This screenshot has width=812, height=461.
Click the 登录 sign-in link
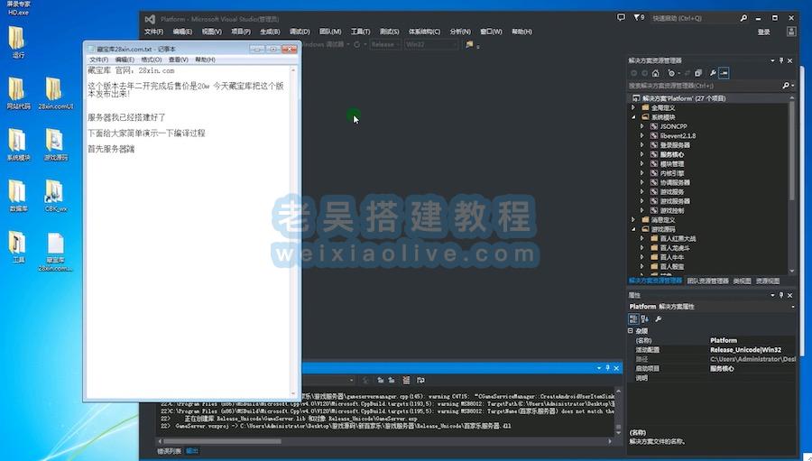tap(764, 32)
